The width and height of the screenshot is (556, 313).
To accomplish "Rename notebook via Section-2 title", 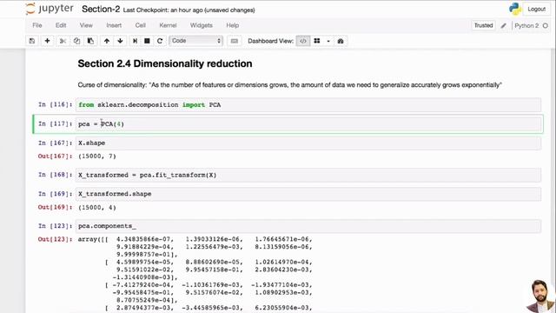I will coord(101,10).
